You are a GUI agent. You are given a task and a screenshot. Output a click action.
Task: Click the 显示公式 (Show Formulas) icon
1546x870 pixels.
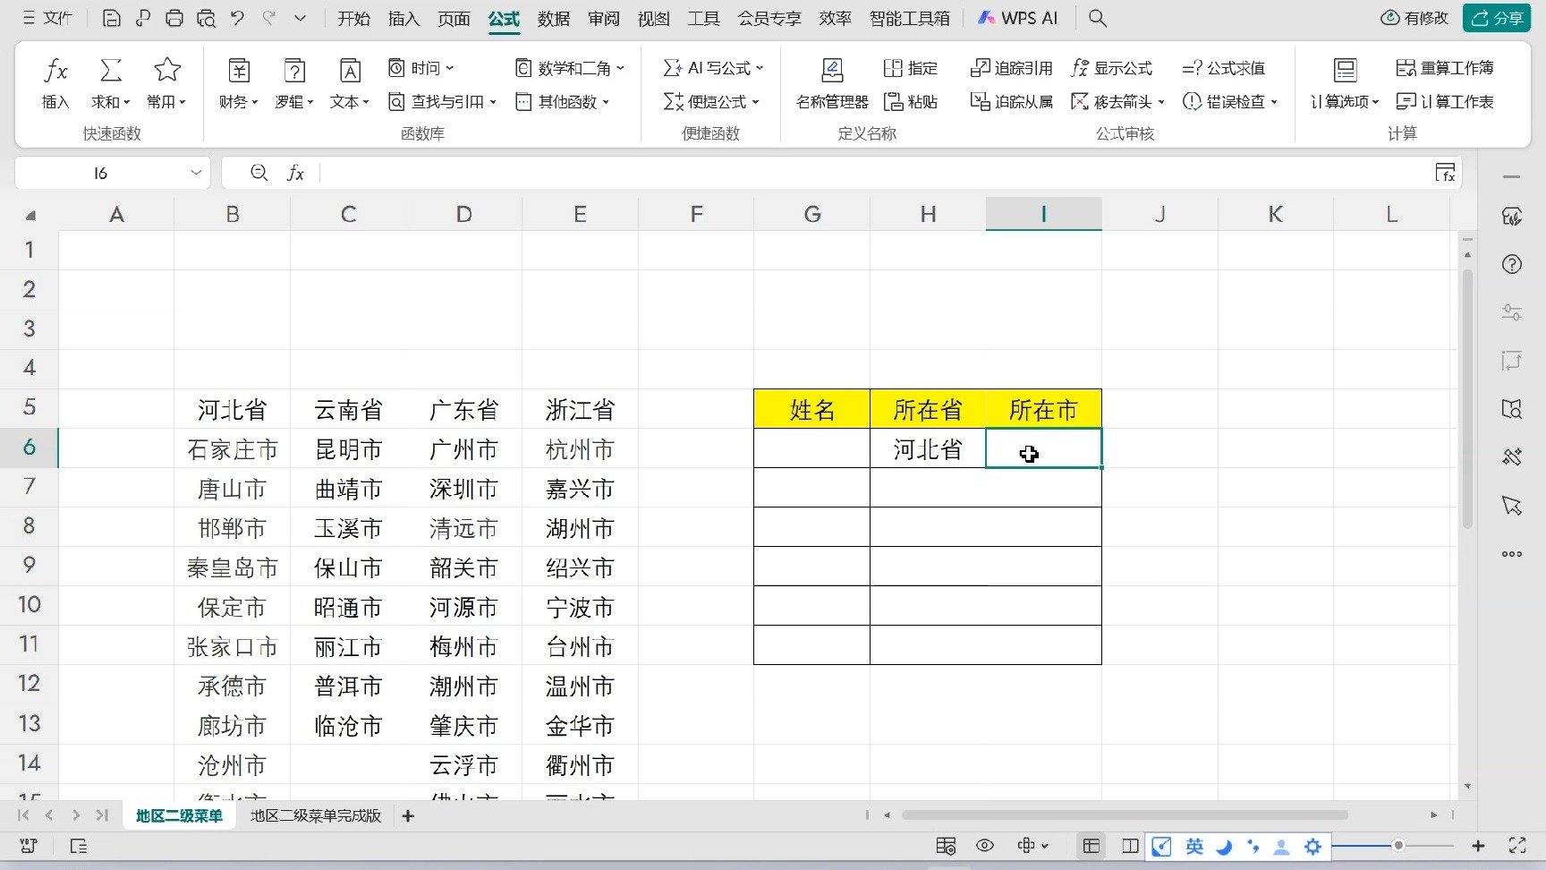(x=1111, y=67)
